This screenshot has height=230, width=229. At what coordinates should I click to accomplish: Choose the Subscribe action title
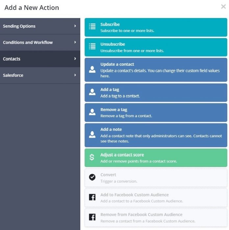tap(110, 24)
